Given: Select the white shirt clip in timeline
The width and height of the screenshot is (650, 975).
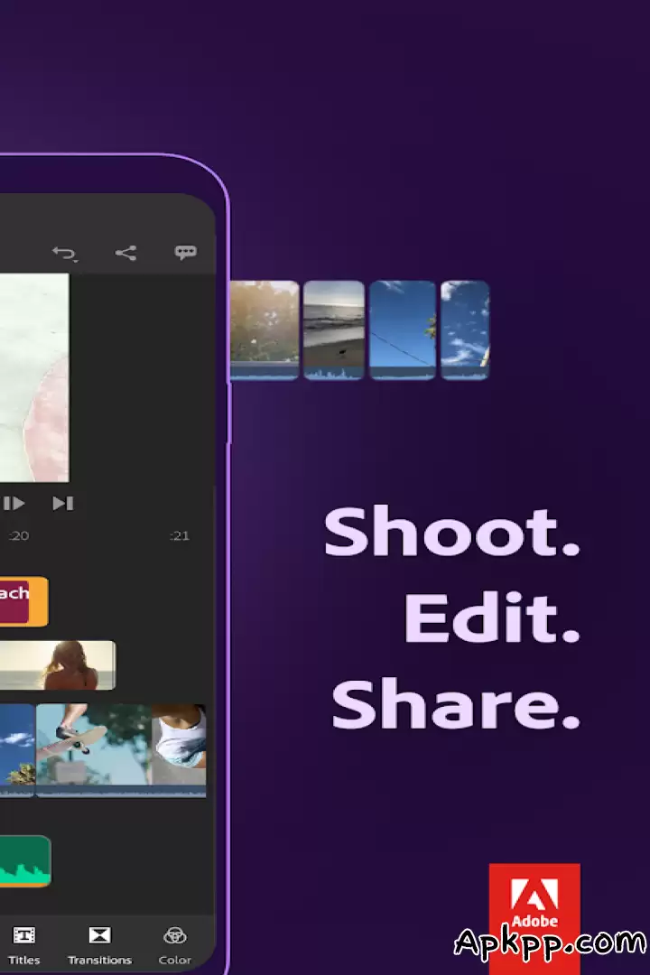Looking at the screenshot, I should tap(179, 750).
